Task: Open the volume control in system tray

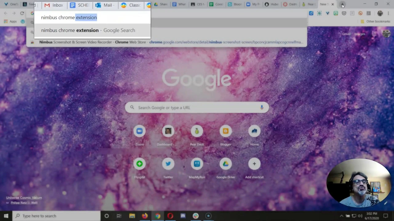Action: pos(360,216)
